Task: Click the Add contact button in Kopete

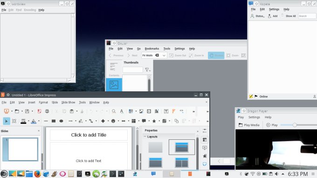Action: click(273, 16)
